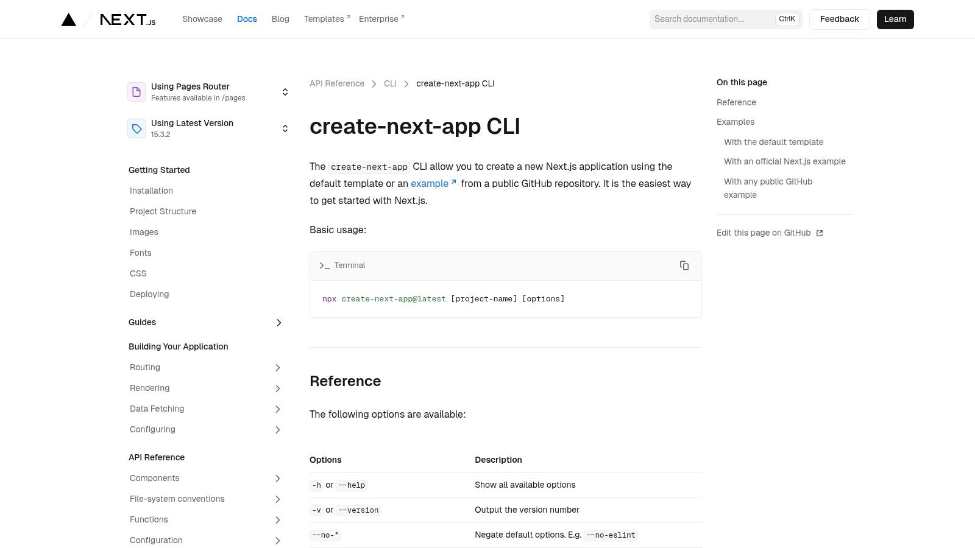This screenshot has width=975, height=548.
Task: Open Guides in sidebar
Action: pyautogui.click(x=142, y=322)
